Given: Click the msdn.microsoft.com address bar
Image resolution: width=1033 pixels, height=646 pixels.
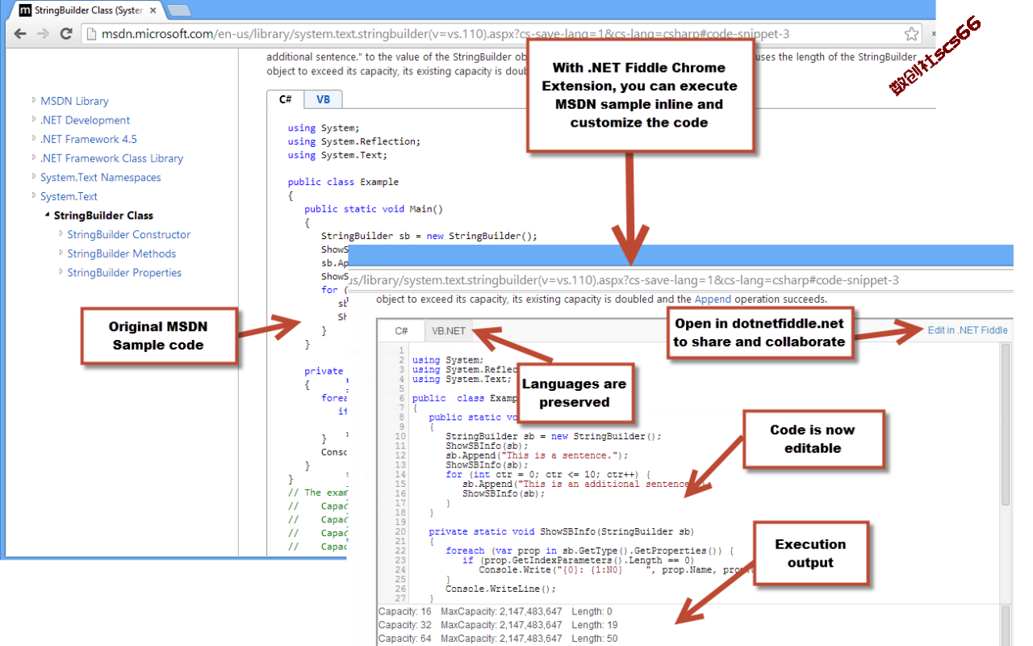Looking at the screenshot, I should [x=500, y=34].
